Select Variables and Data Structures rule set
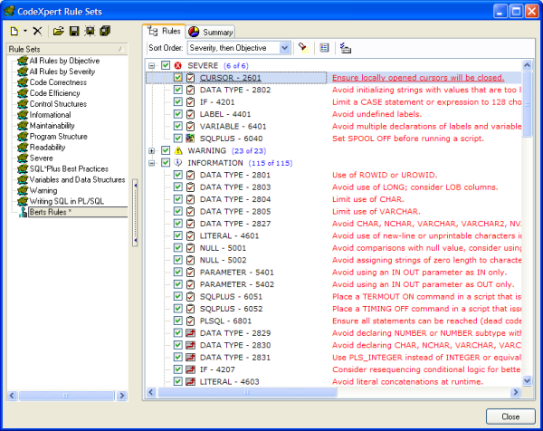543x431 pixels. click(77, 180)
